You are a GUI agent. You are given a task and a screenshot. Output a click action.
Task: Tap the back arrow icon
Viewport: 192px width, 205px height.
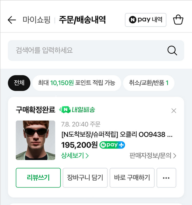[12, 20]
